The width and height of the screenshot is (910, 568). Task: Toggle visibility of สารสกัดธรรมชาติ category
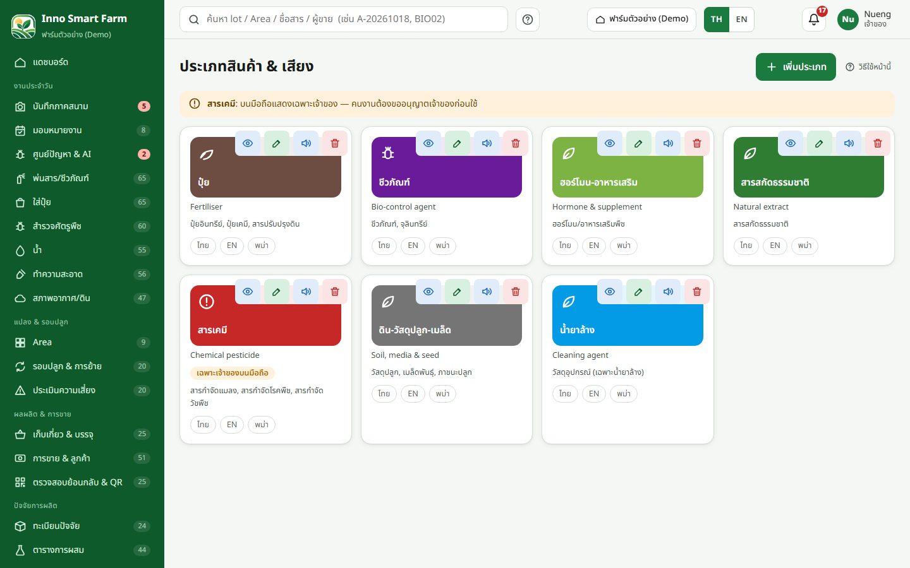(x=791, y=143)
